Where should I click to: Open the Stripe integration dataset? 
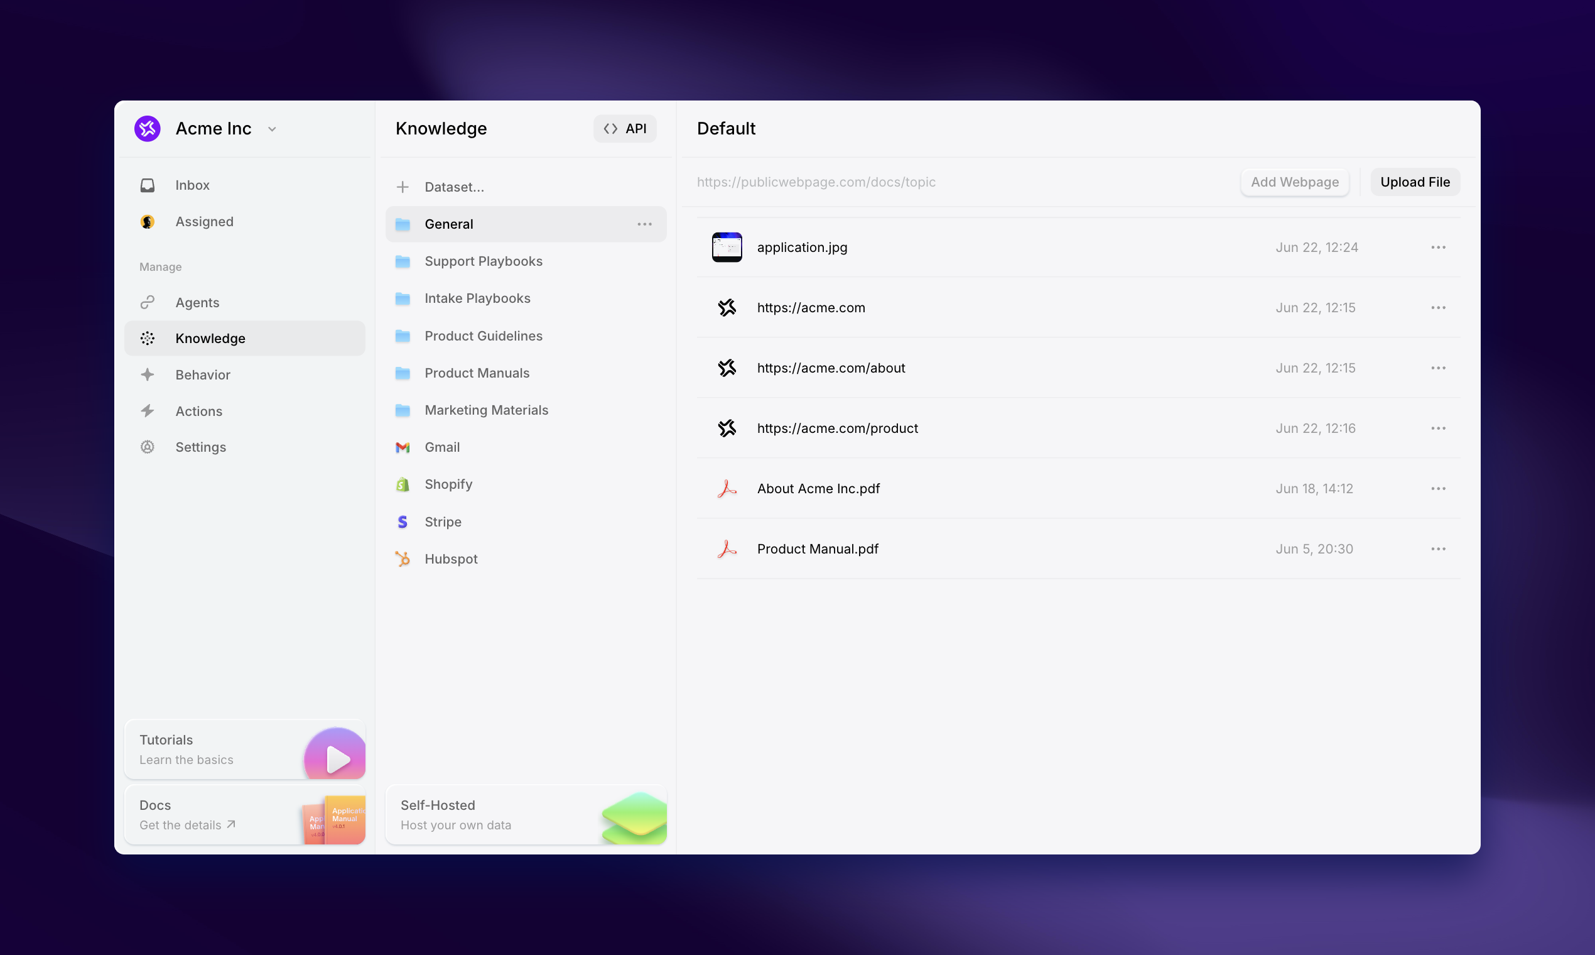[443, 522]
